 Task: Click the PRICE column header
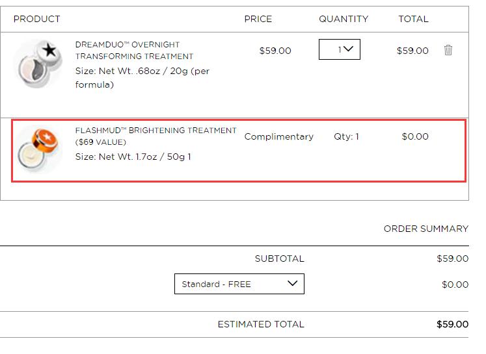[x=258, y=19]
